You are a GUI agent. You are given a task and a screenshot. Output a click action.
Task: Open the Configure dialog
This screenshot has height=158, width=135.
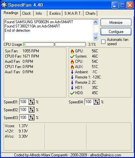[x=116, y=32]
